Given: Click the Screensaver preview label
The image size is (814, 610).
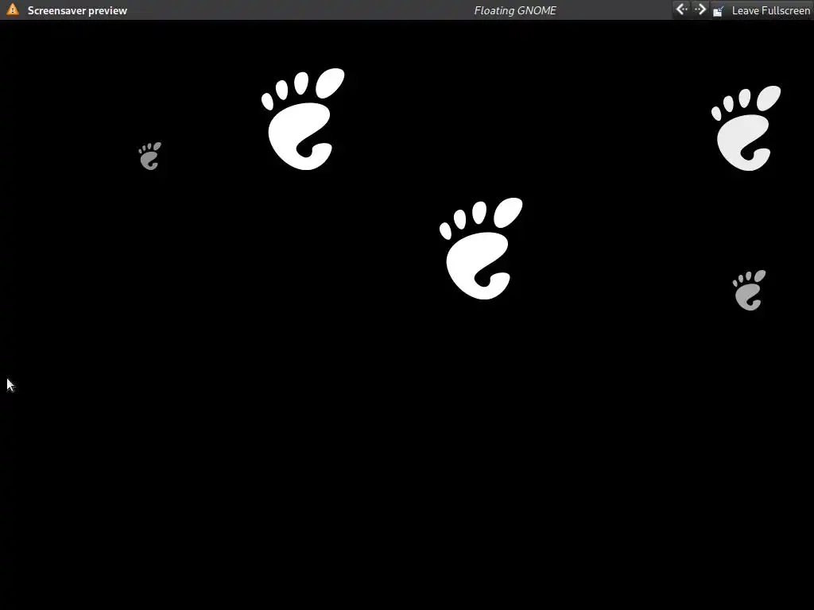Looking at the screenshot, I should pyautogui.click(x=77, y=10).
